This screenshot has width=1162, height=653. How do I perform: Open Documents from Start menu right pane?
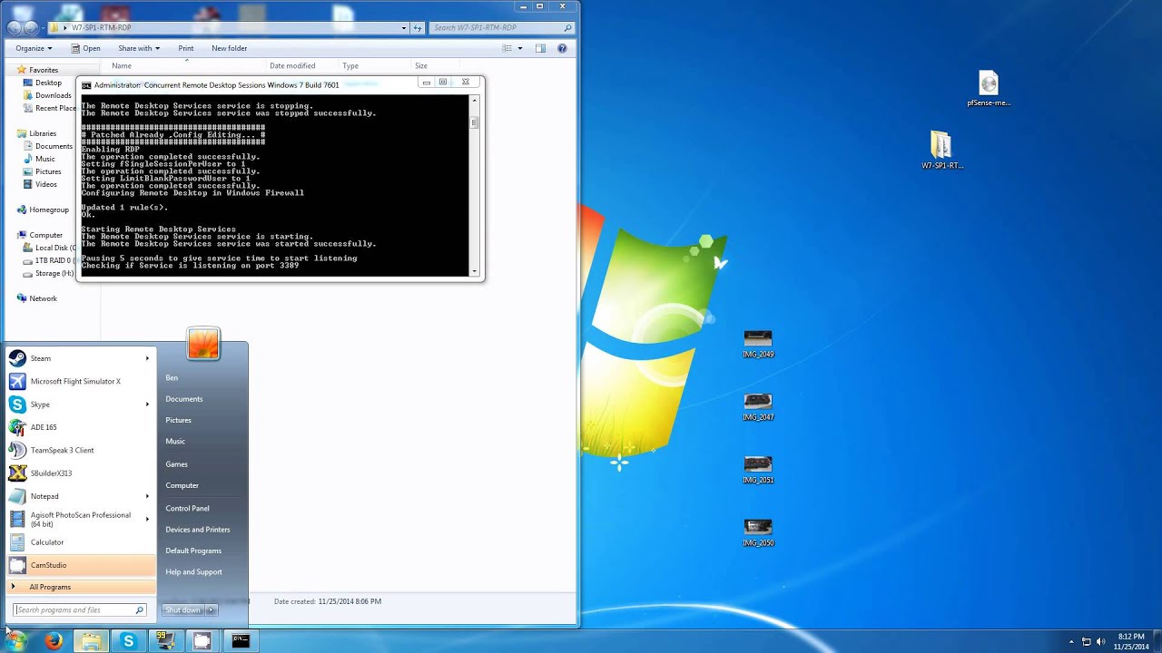point(184,399)
